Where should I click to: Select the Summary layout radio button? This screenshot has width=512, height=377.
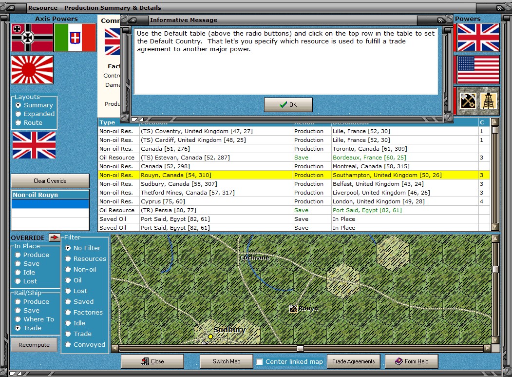pyautogui.click(x=19, y=105)
